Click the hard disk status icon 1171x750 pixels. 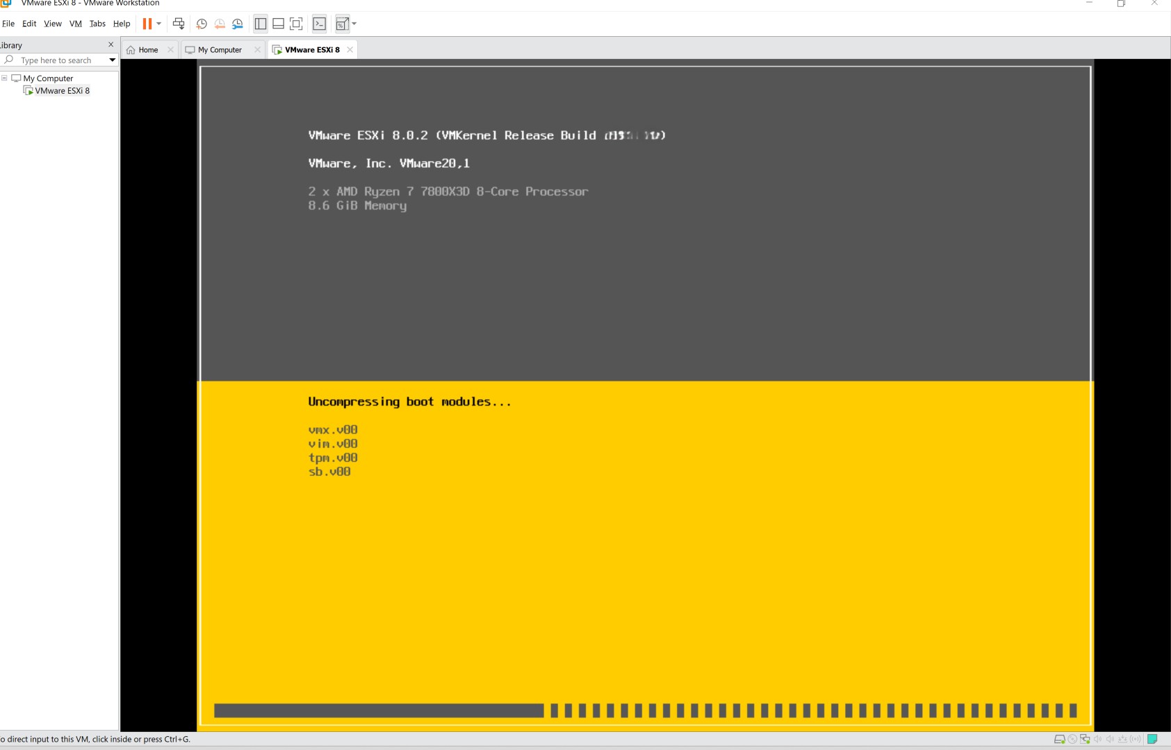1059,739
